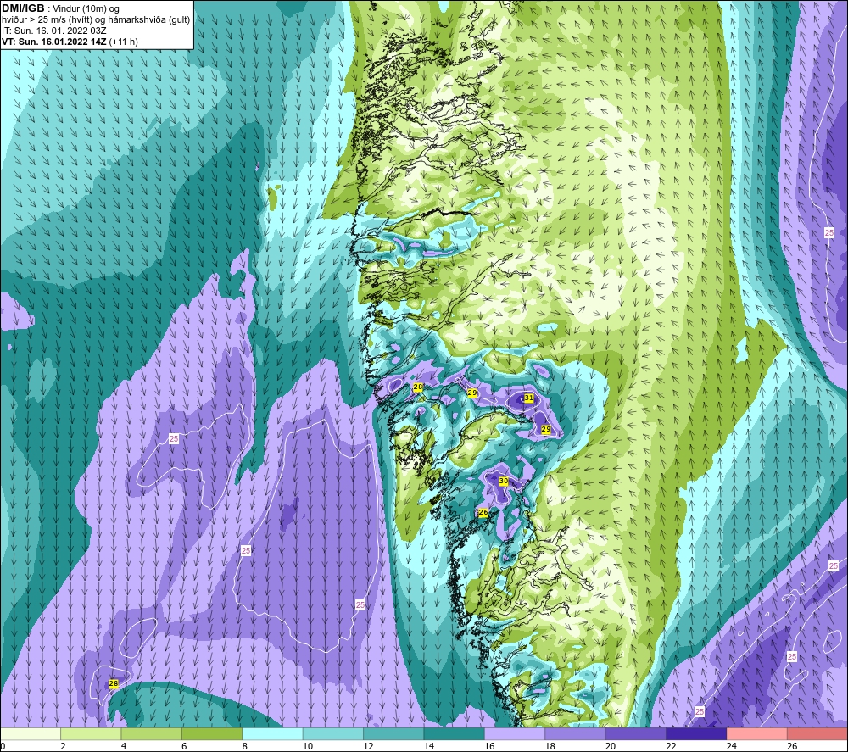This screenshot has height=752, width=848.
Task: Pick the 18–20 m/s purple legend swatch
Action: click(576, 733)
